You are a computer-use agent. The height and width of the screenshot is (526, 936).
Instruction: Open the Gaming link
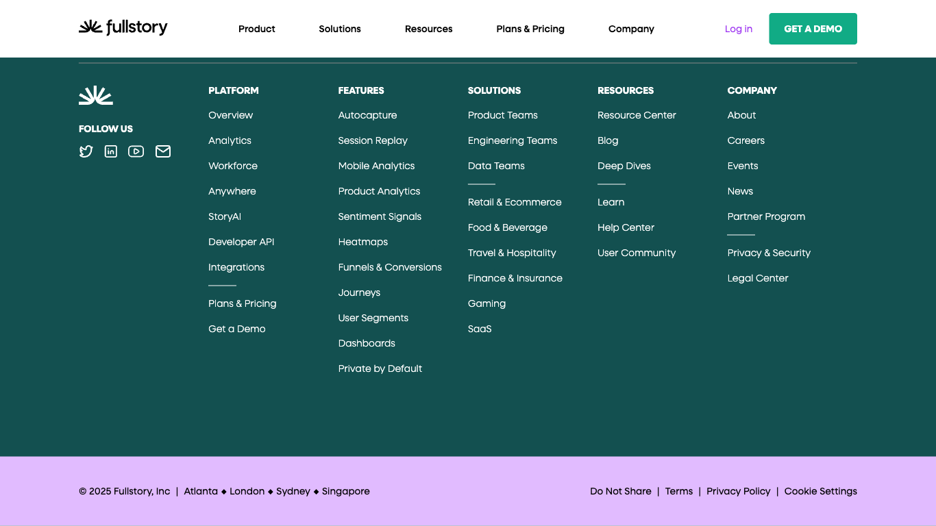487,303
